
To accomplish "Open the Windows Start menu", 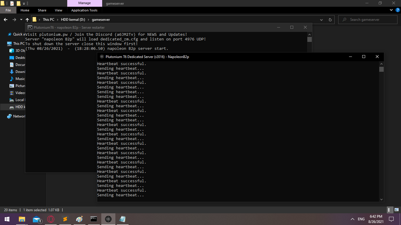I will (x=7, y=219).
